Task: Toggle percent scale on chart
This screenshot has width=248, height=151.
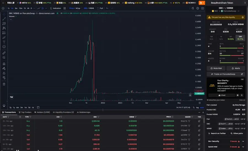Action: (194, 107)
